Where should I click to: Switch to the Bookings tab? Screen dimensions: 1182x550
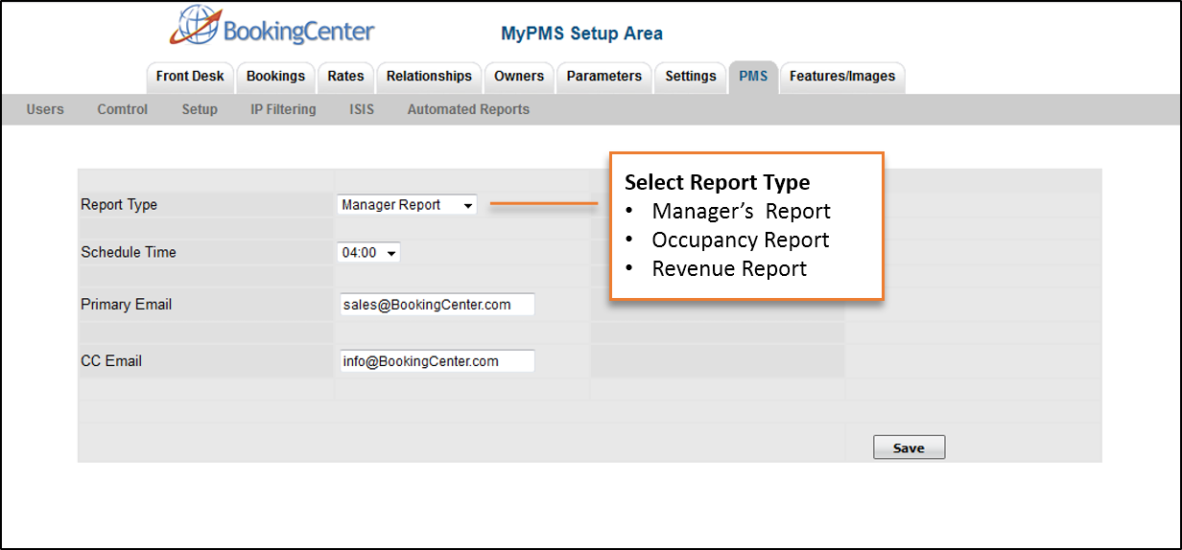275,77
